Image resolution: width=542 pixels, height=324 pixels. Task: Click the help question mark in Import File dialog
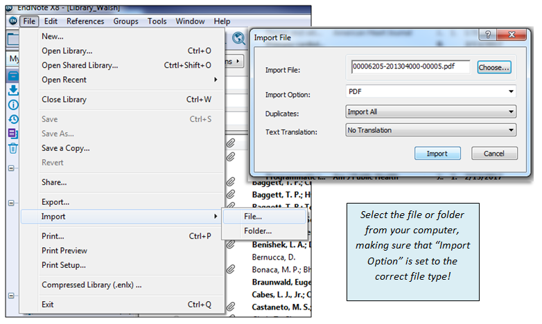click(488, 35)
